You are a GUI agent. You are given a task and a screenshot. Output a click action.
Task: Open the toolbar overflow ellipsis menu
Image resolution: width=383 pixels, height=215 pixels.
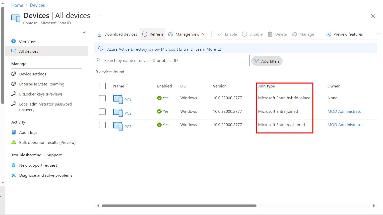[x=378, y=34]
